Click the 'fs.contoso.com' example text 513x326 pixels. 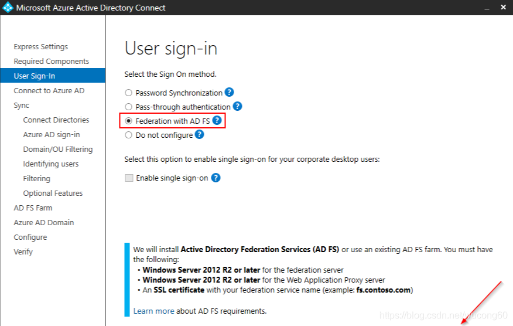click(384, 290)
